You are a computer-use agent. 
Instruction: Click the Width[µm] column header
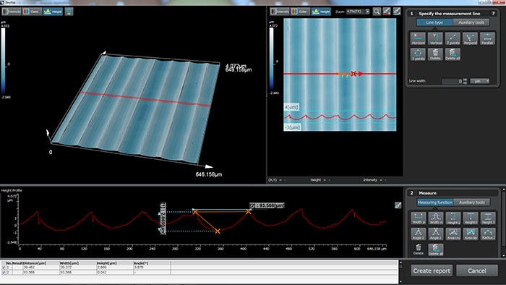pos(78,263)
